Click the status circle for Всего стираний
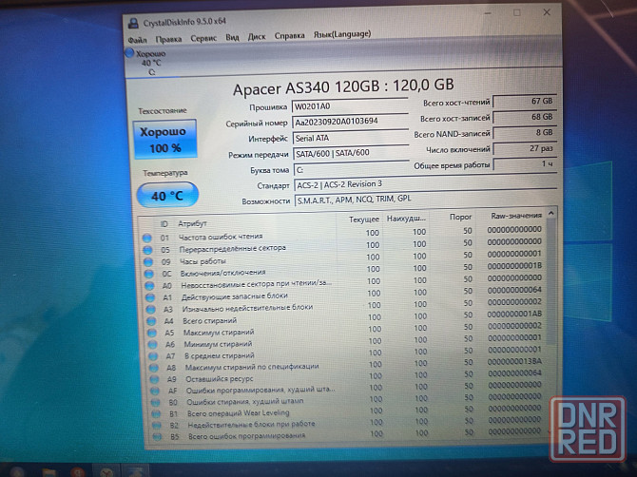This screenshot has height=477, width=637. [x=151, y=321]
